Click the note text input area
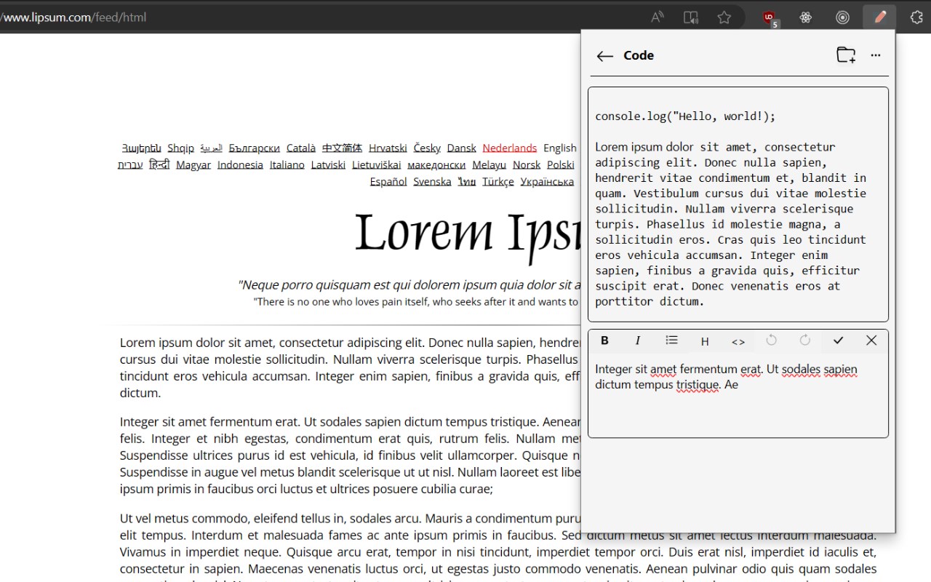This screenshot has width=931, height=582. coord(738,407)
